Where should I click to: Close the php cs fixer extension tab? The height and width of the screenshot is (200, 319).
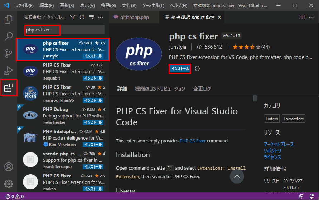219,17
